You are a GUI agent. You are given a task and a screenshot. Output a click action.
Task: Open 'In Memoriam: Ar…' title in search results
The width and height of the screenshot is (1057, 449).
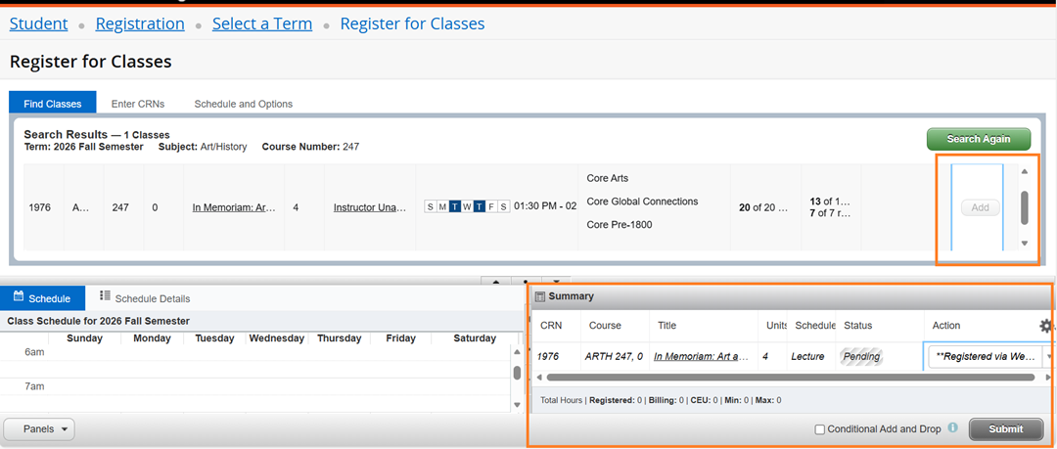pos(234,207)
